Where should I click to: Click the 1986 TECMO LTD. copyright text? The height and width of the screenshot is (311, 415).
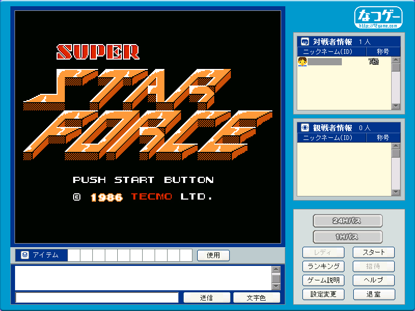[x=143, y=197]
